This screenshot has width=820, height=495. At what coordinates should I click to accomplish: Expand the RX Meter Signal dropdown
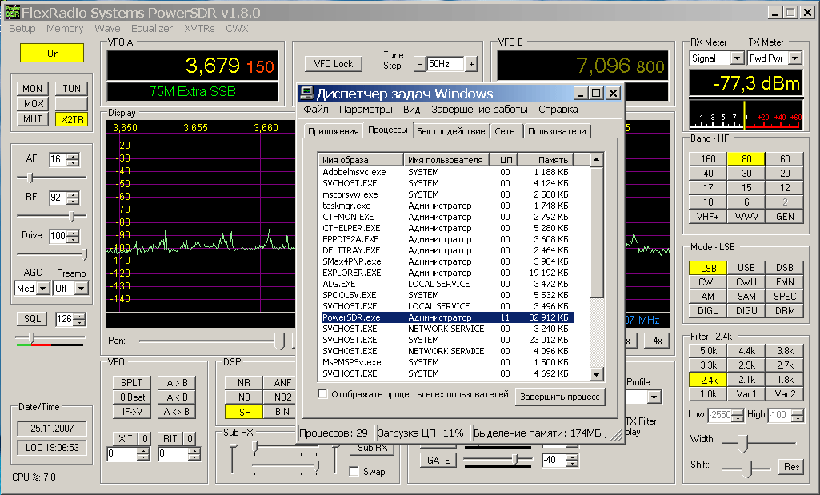point(737,58)
